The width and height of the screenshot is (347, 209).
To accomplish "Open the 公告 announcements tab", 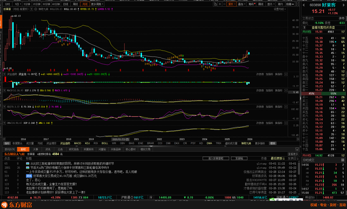I will pyautogui.click(x=60, y=149).
